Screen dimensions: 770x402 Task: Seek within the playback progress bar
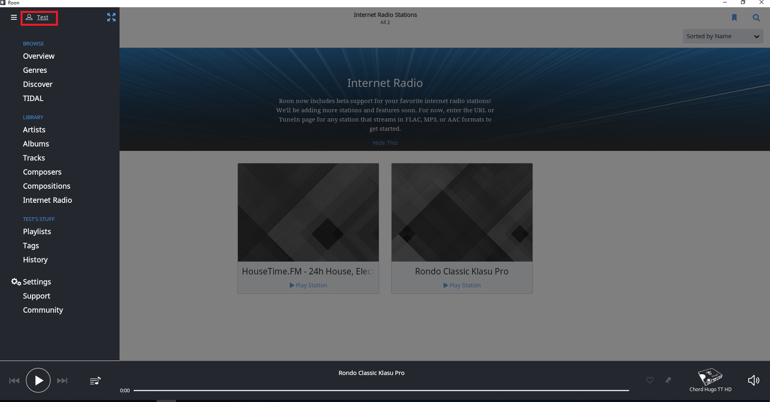[x=381, y=390]
